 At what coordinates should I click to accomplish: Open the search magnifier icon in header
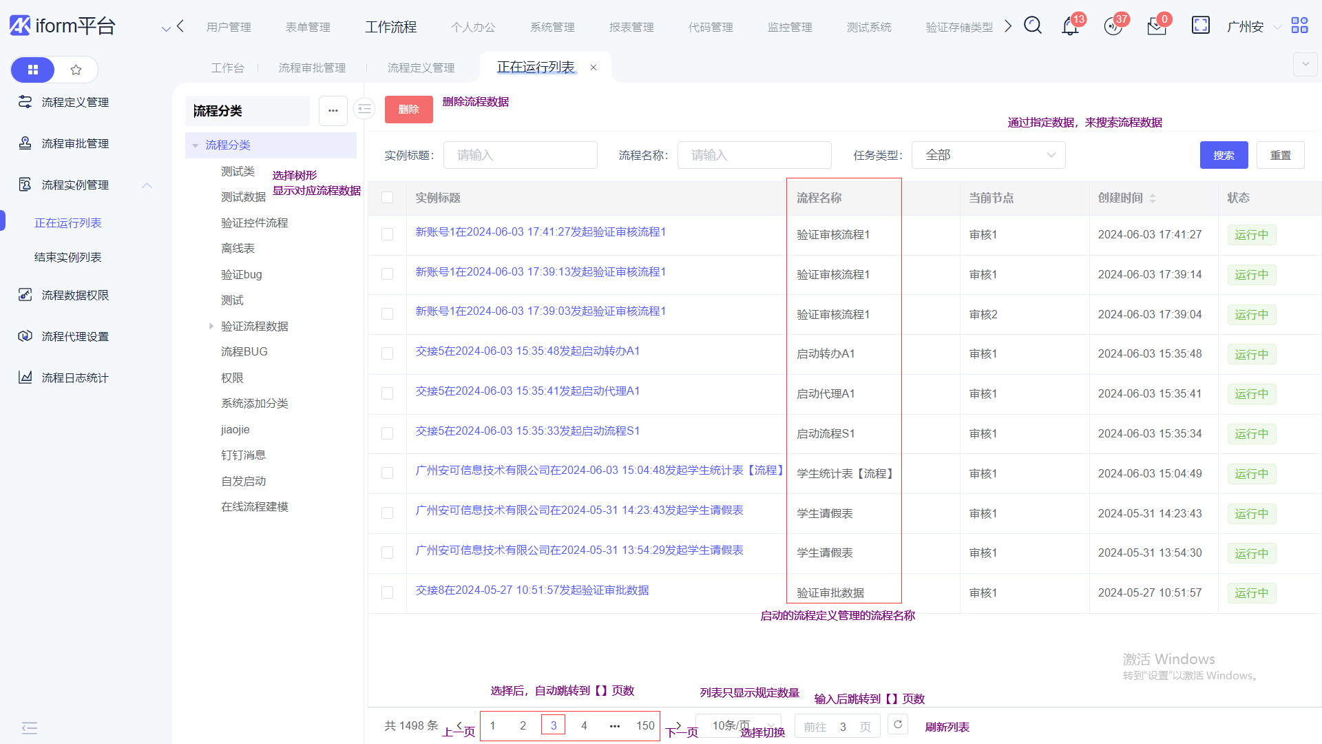(x=1032, y=25)
